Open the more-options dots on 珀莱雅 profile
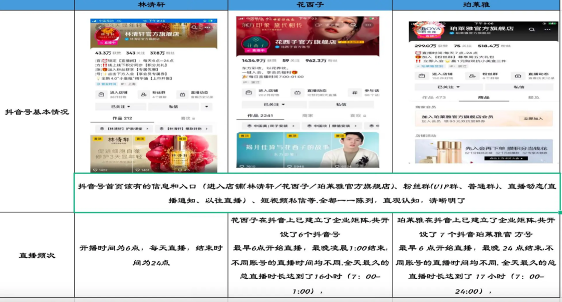Viewport: 562px width, 302px height. click(547, 29)
